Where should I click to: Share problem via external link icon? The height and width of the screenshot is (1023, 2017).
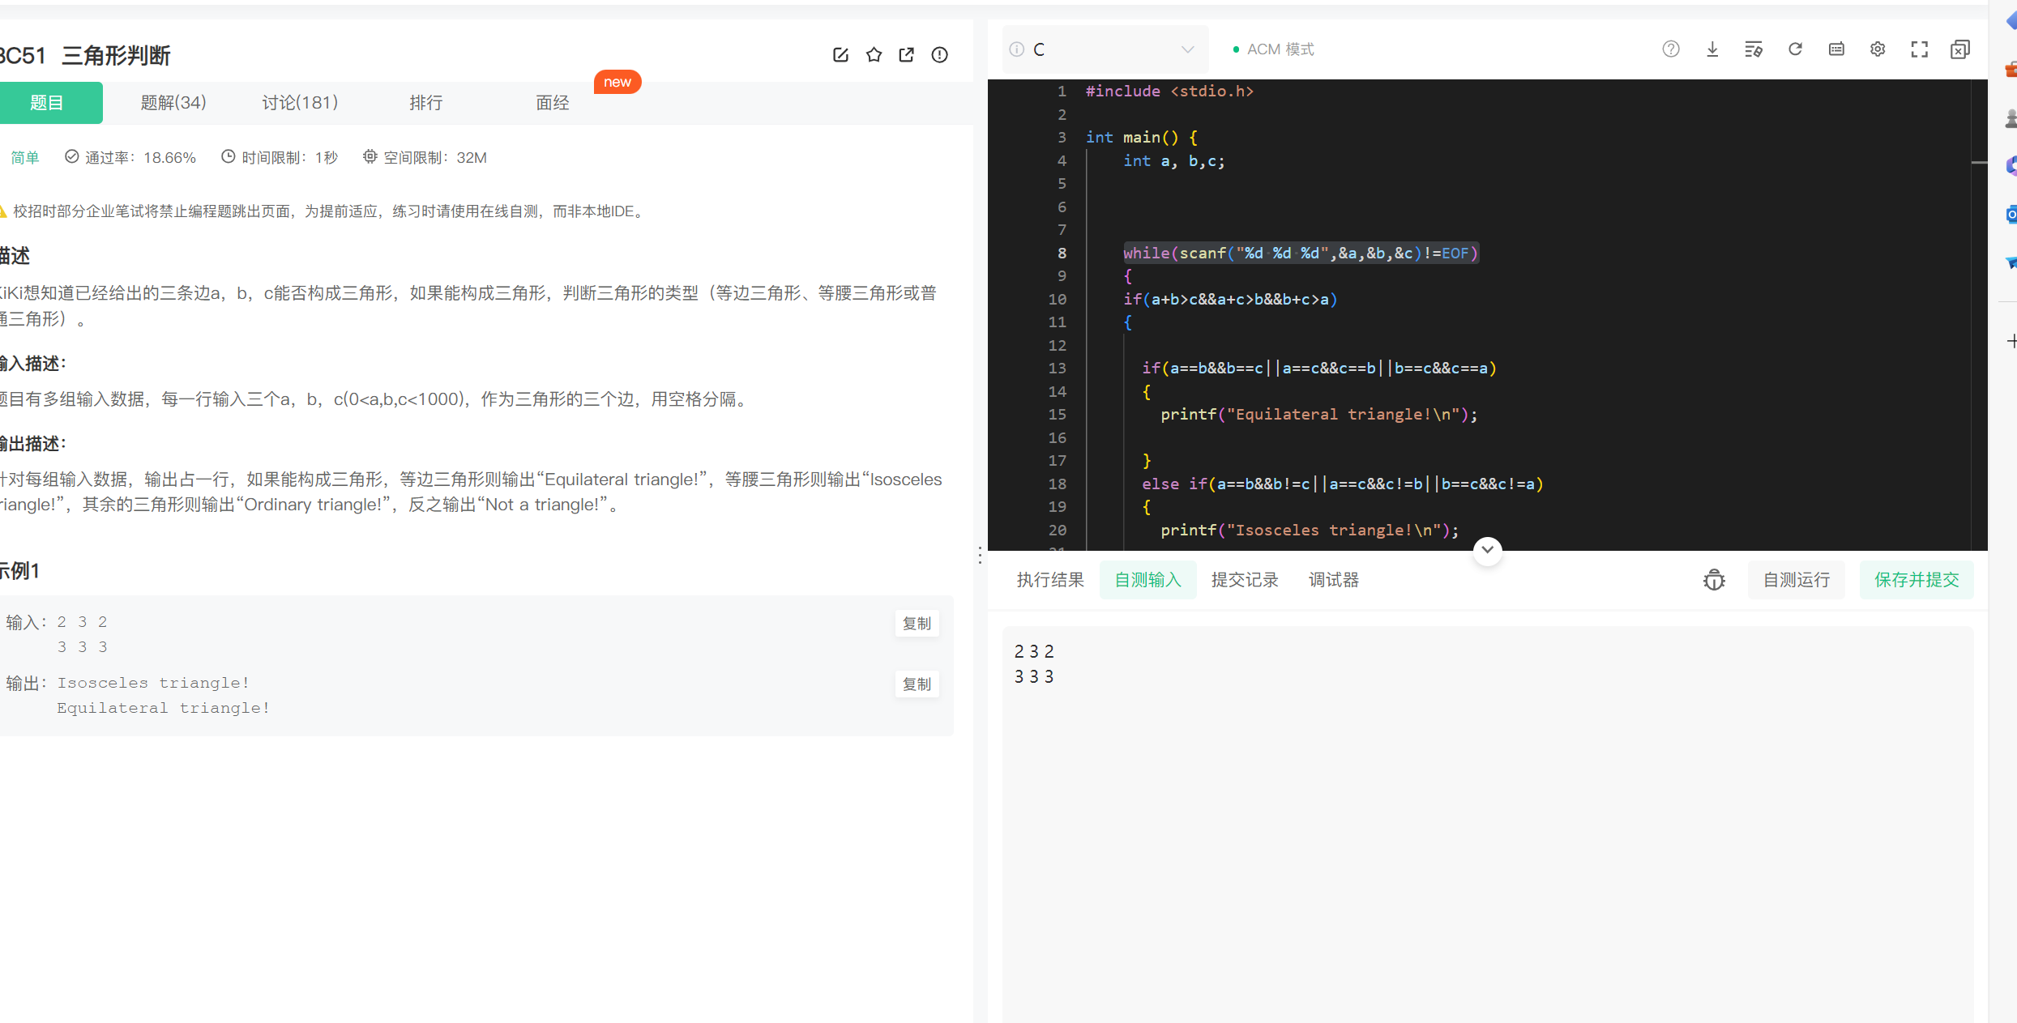click(906, 54)
